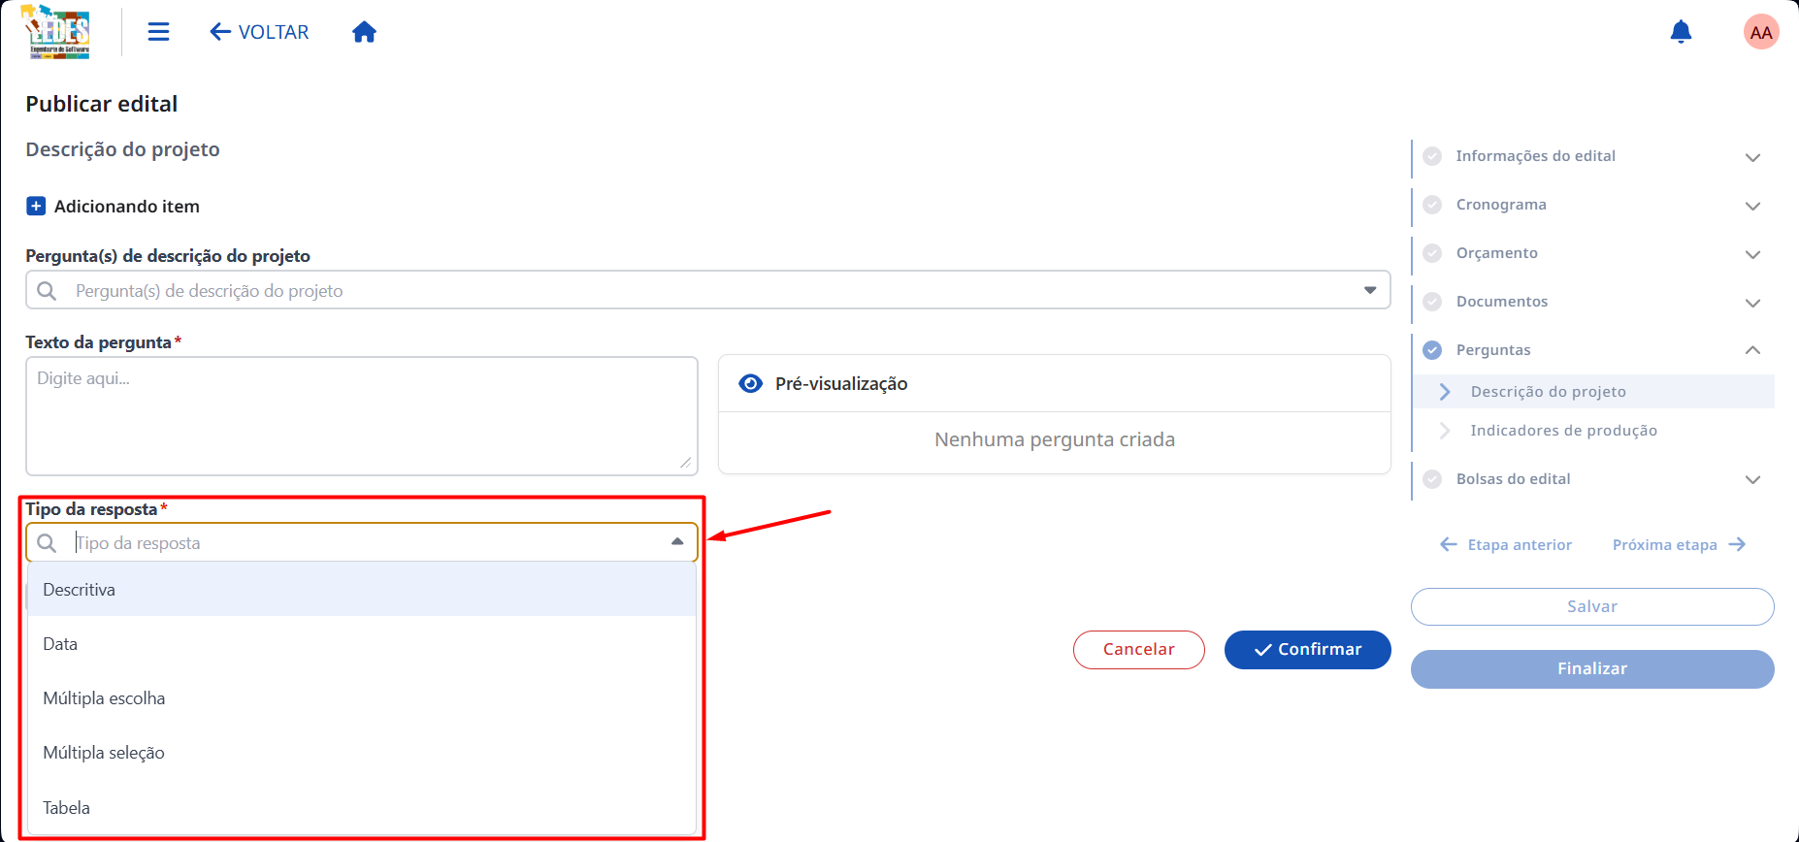
Task: Click search icon in Tipo da resposta field
Action: pyautogui.click(x=47, y=542)
